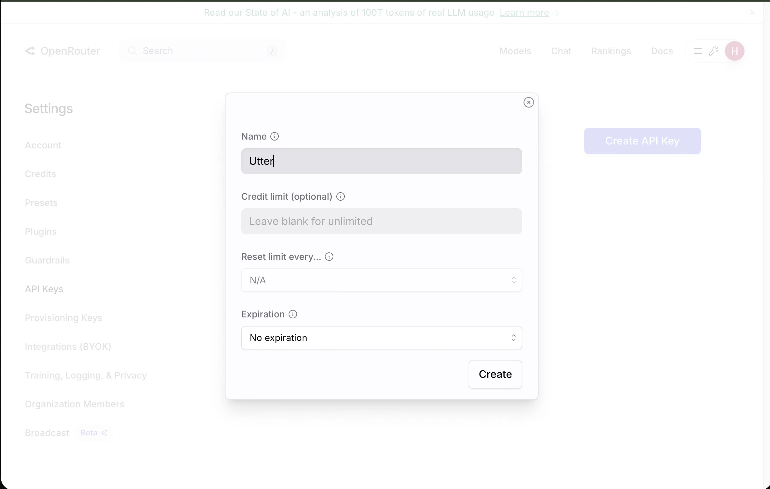Open the Reset limit every dropdown
The height and width of the screenshot is (489, 770).
click(381, 280)
